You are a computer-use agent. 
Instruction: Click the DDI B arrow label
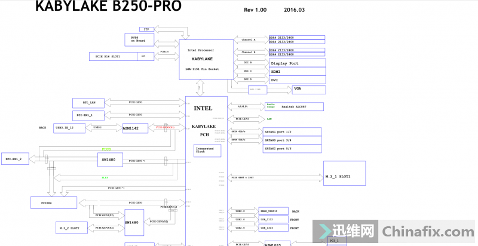[247, 63]
